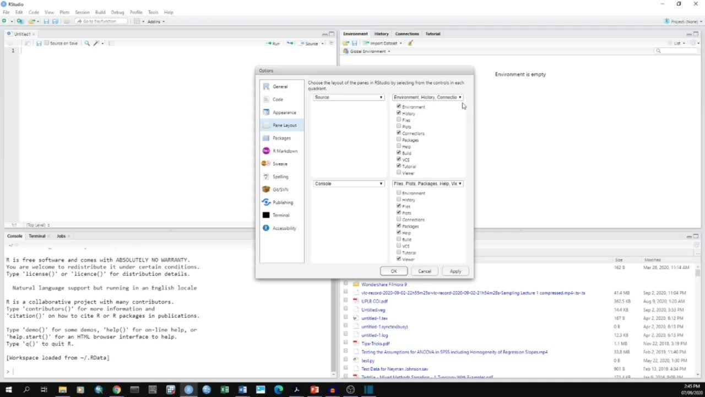Click the code tools wand icon
The height and width of the screenshot is (397, 705).
(x=96, y=43)
